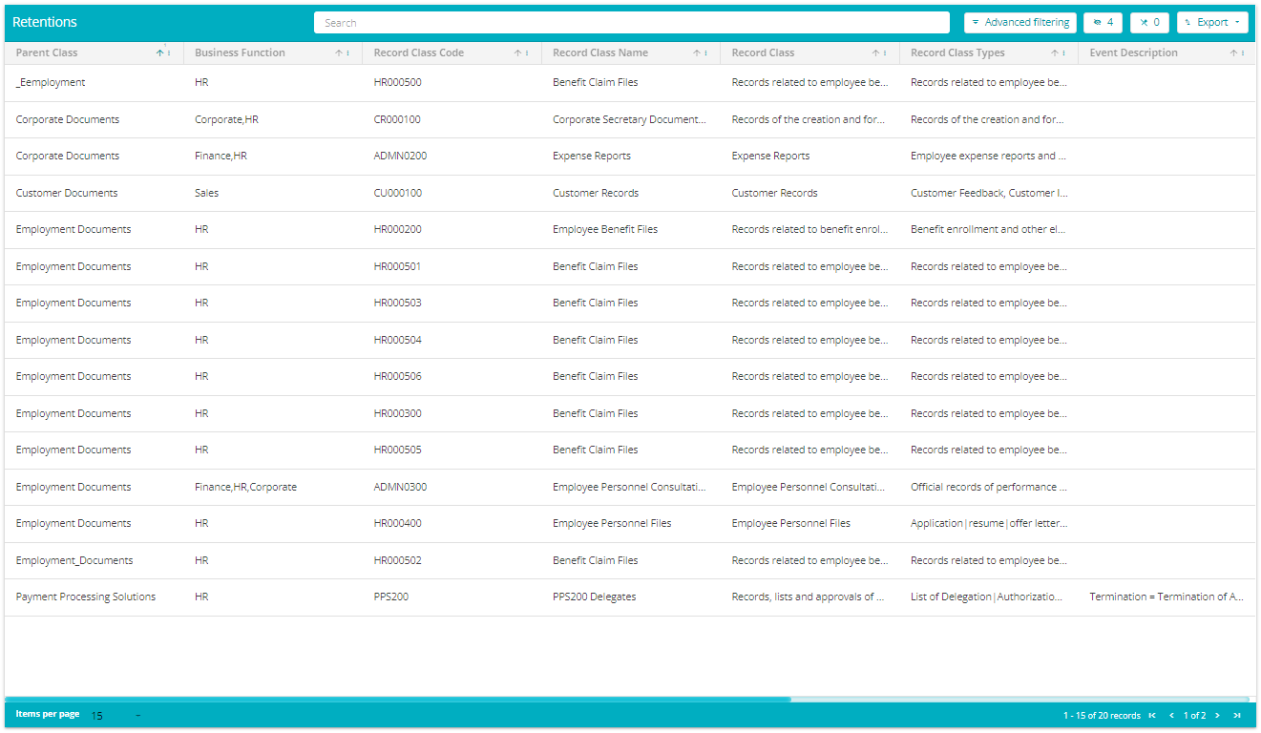The height and width of the screenshot is (733, 1261).
Task: Select the Employment_Documents parent class cell
Action: click(x=74, y=561)
